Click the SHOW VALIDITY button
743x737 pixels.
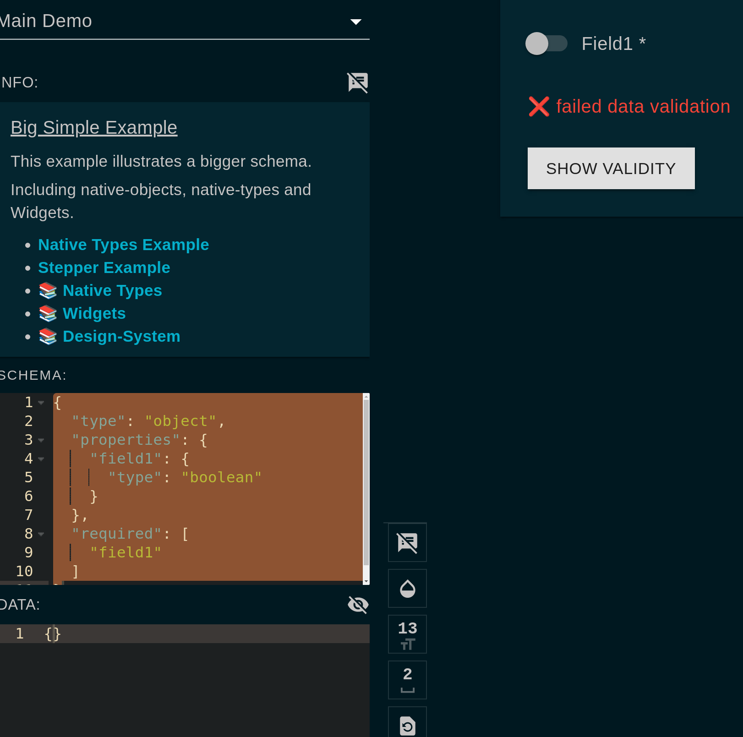(x=611, y=168)
